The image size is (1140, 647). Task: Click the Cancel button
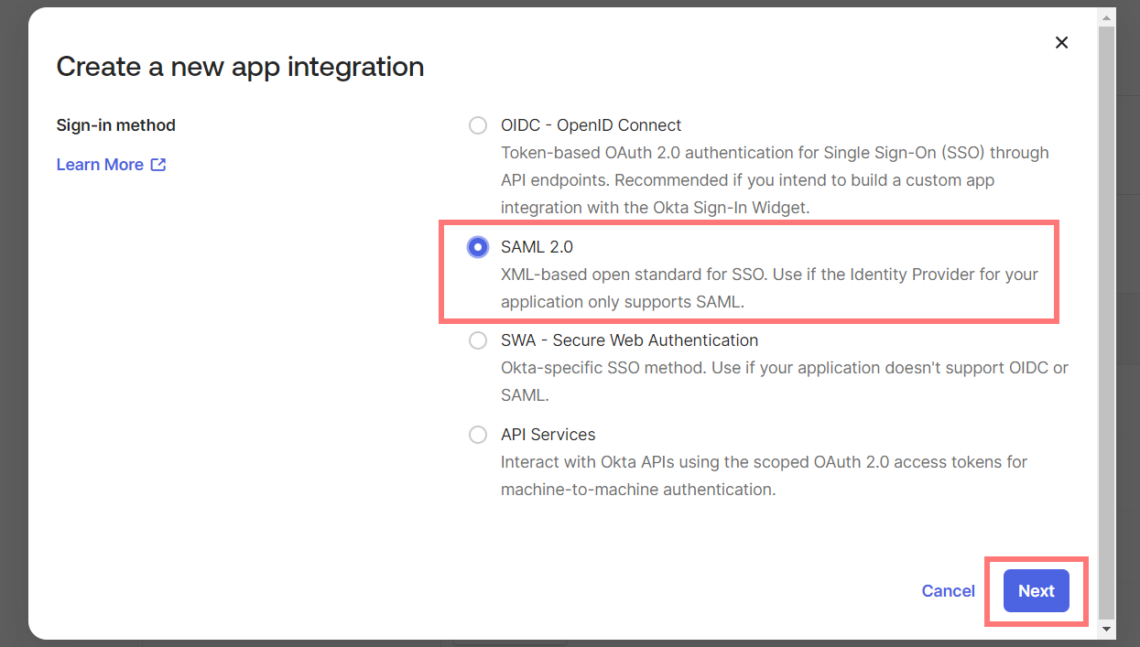[x=948, y=591]
